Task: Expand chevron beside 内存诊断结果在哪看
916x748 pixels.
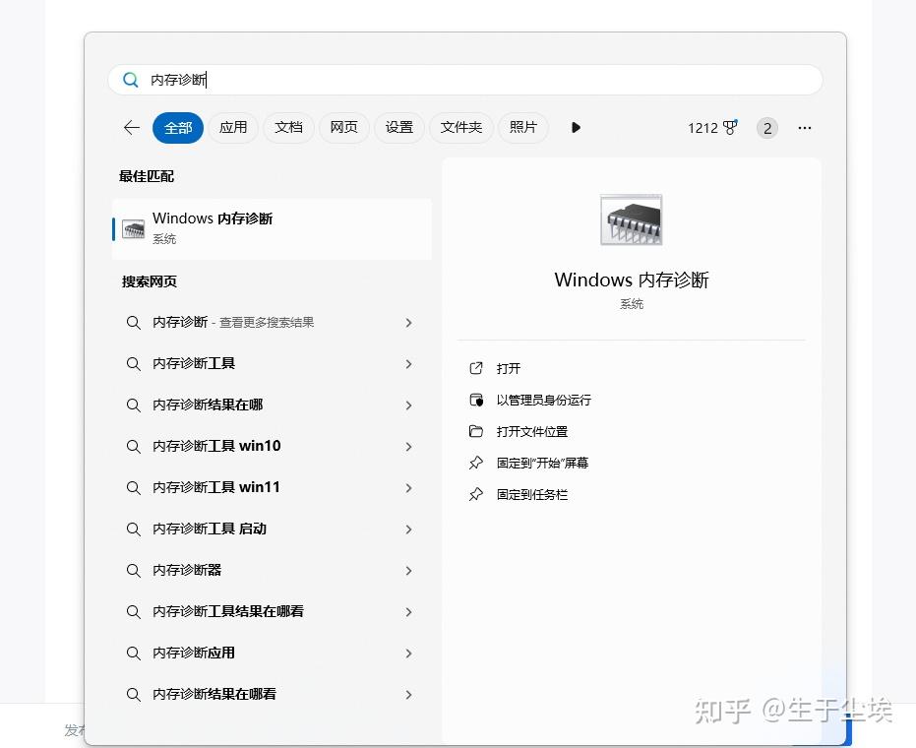Action: 408,695
